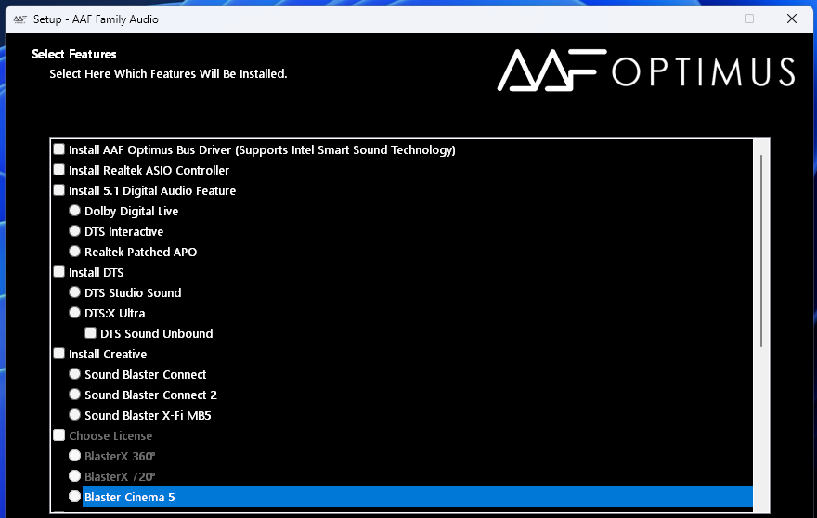Click the Install Creative label text

coord(108,355)
